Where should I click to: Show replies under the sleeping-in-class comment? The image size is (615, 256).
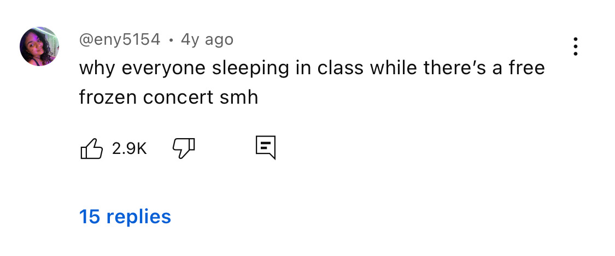(125, 217)
